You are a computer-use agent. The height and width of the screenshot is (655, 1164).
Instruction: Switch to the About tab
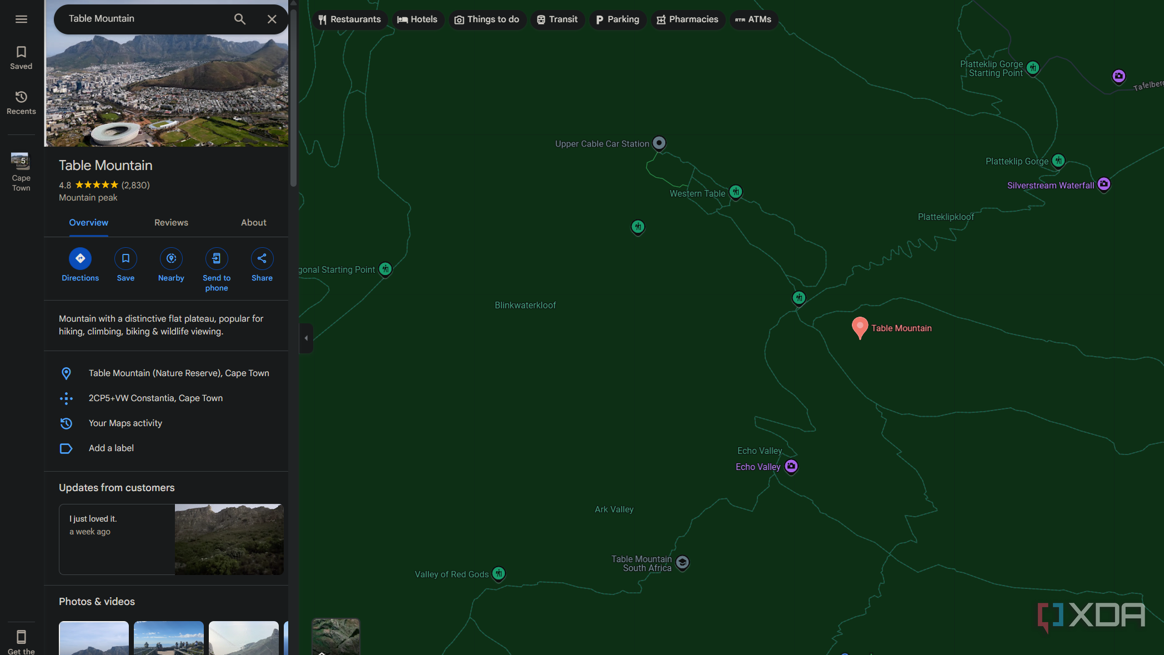[254, 223]
